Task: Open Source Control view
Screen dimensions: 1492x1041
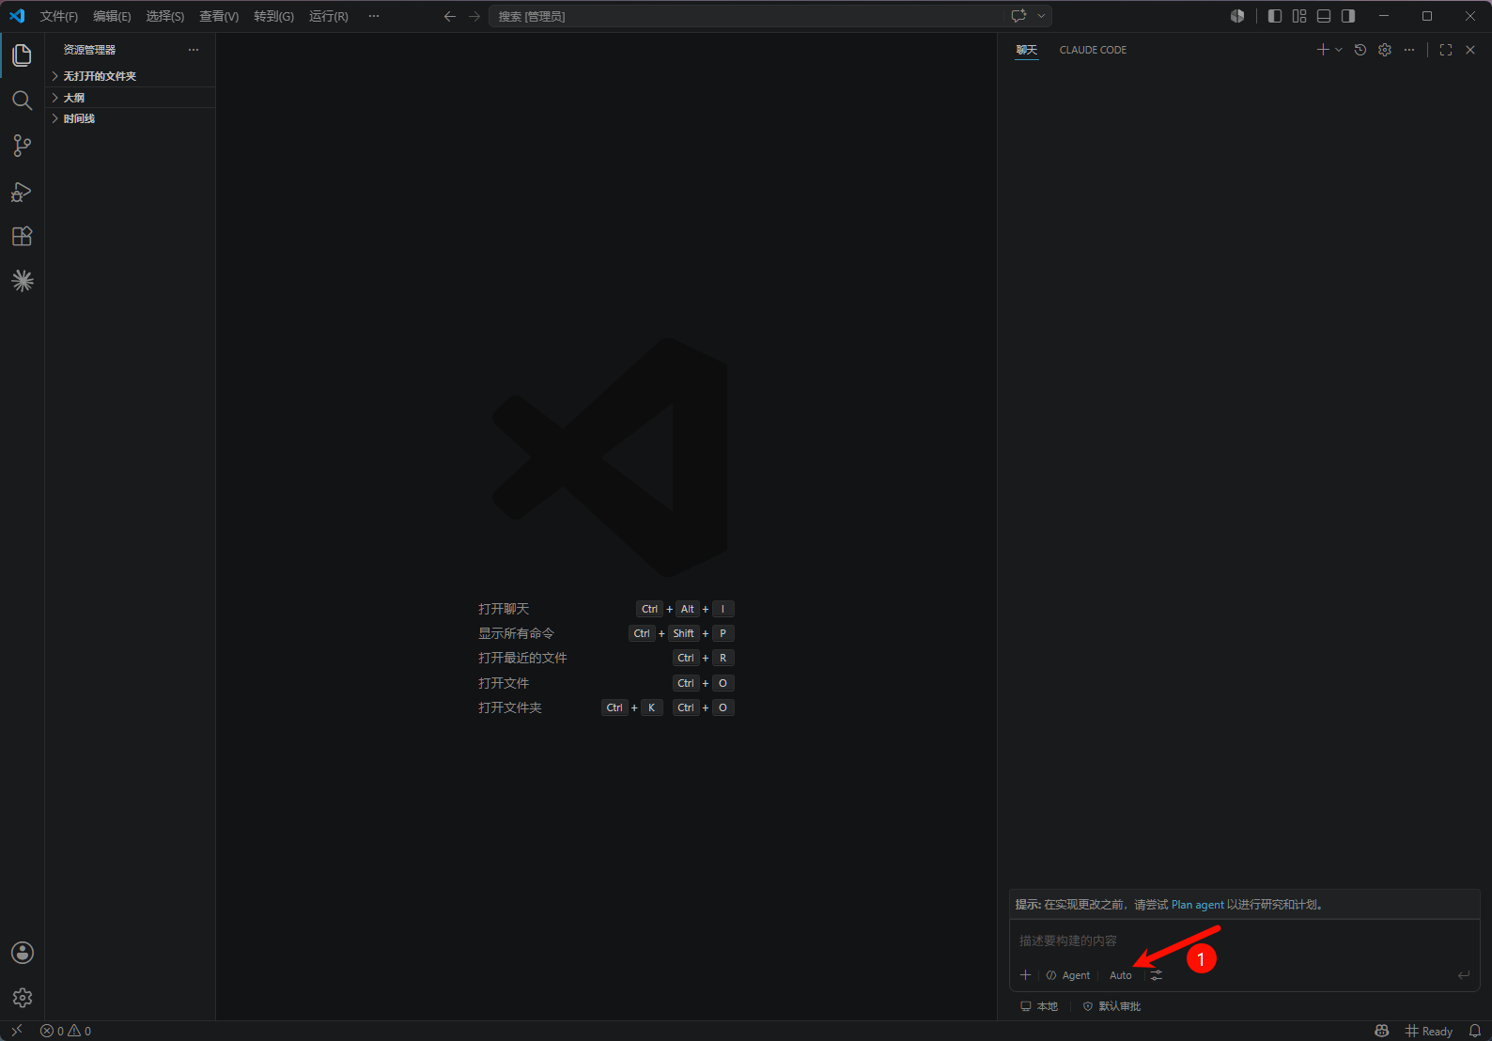Action: coord(23,146)
